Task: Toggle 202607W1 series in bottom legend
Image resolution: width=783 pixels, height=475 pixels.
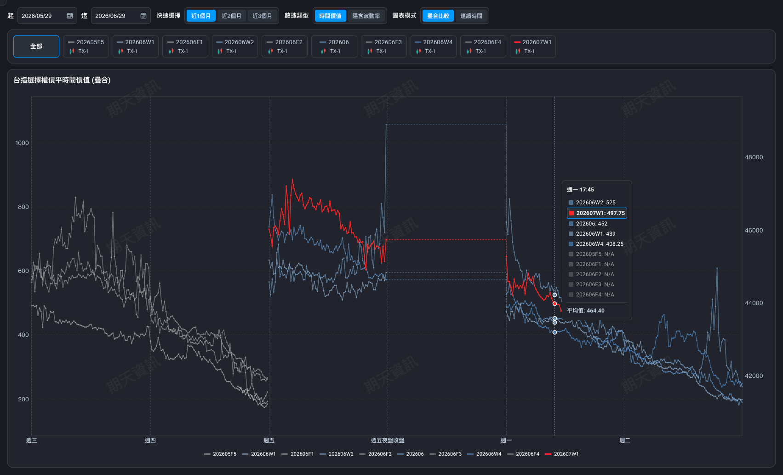Action: tap(562, 454)
